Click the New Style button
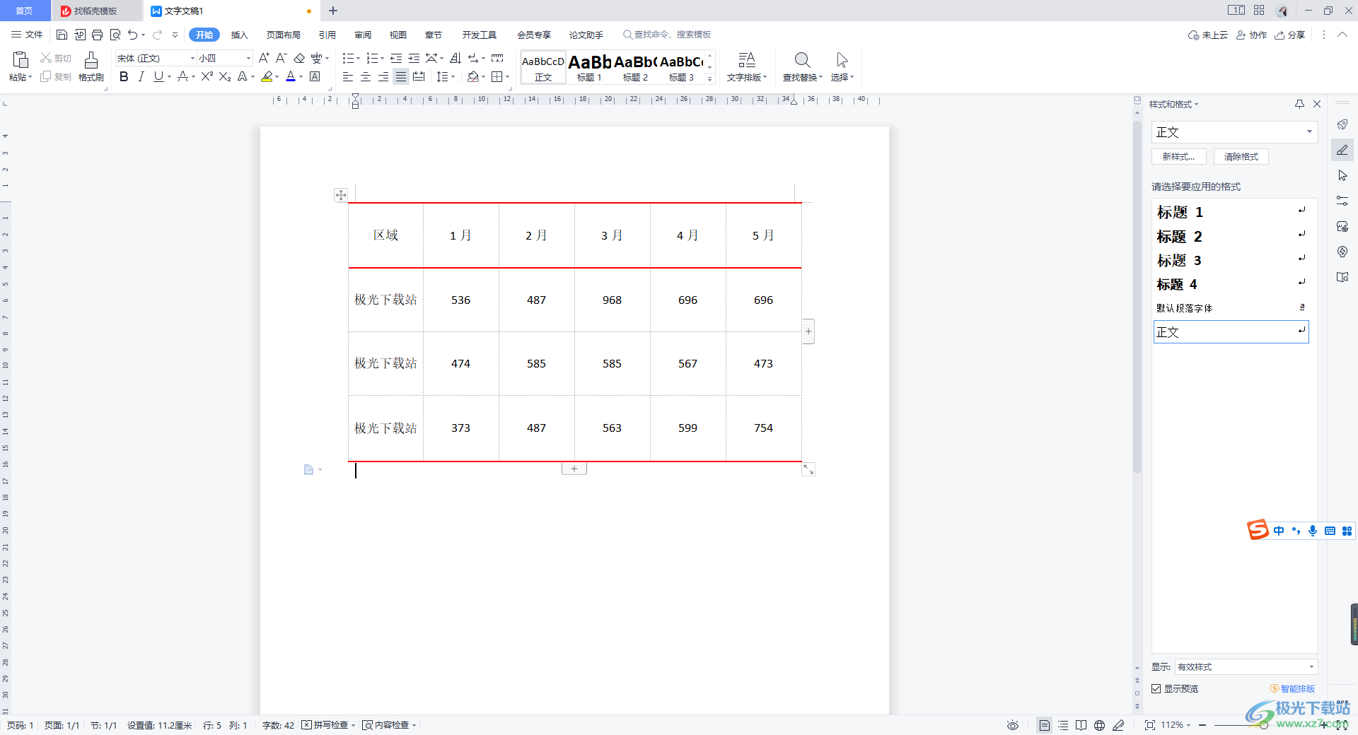Image resolution: width=1358 pixels, height=735 pixels. [1178, 157]
